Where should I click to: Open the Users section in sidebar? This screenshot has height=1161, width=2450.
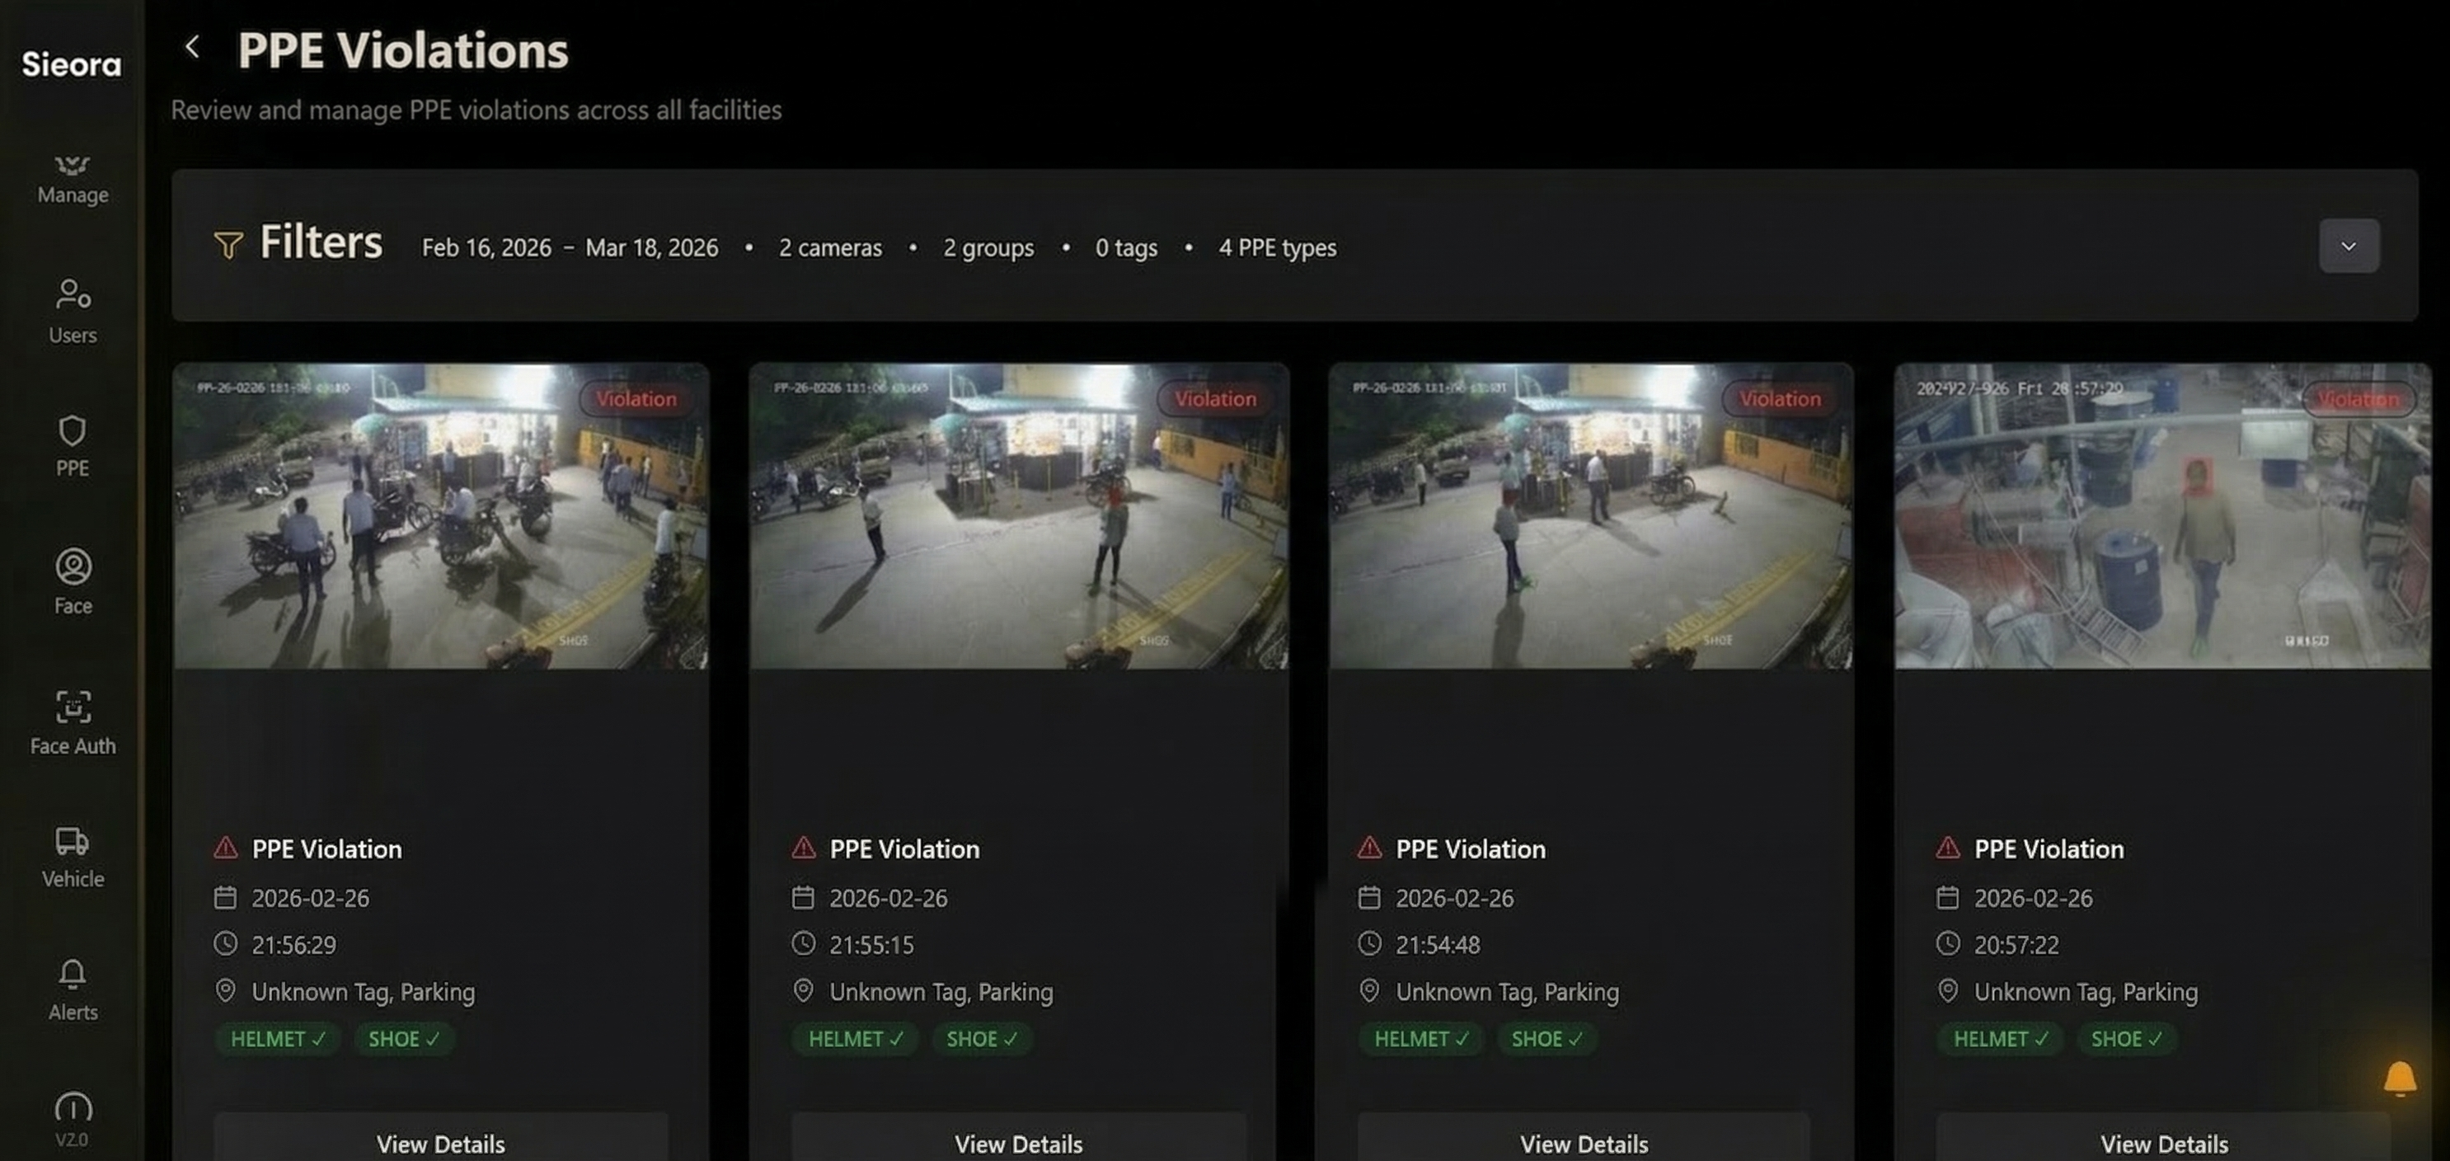point(73,311)
